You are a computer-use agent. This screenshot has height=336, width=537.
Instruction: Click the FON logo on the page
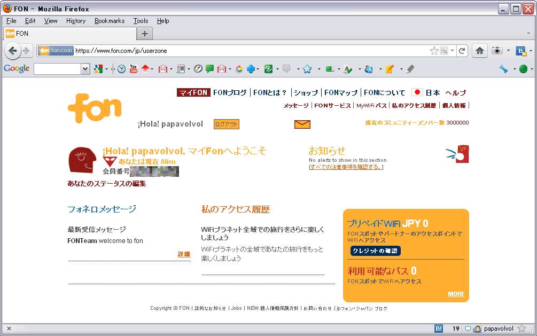point(95,108)
